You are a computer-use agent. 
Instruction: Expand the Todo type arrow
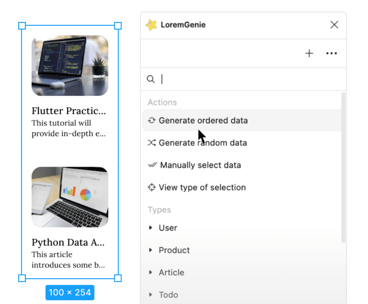point(151,294)
